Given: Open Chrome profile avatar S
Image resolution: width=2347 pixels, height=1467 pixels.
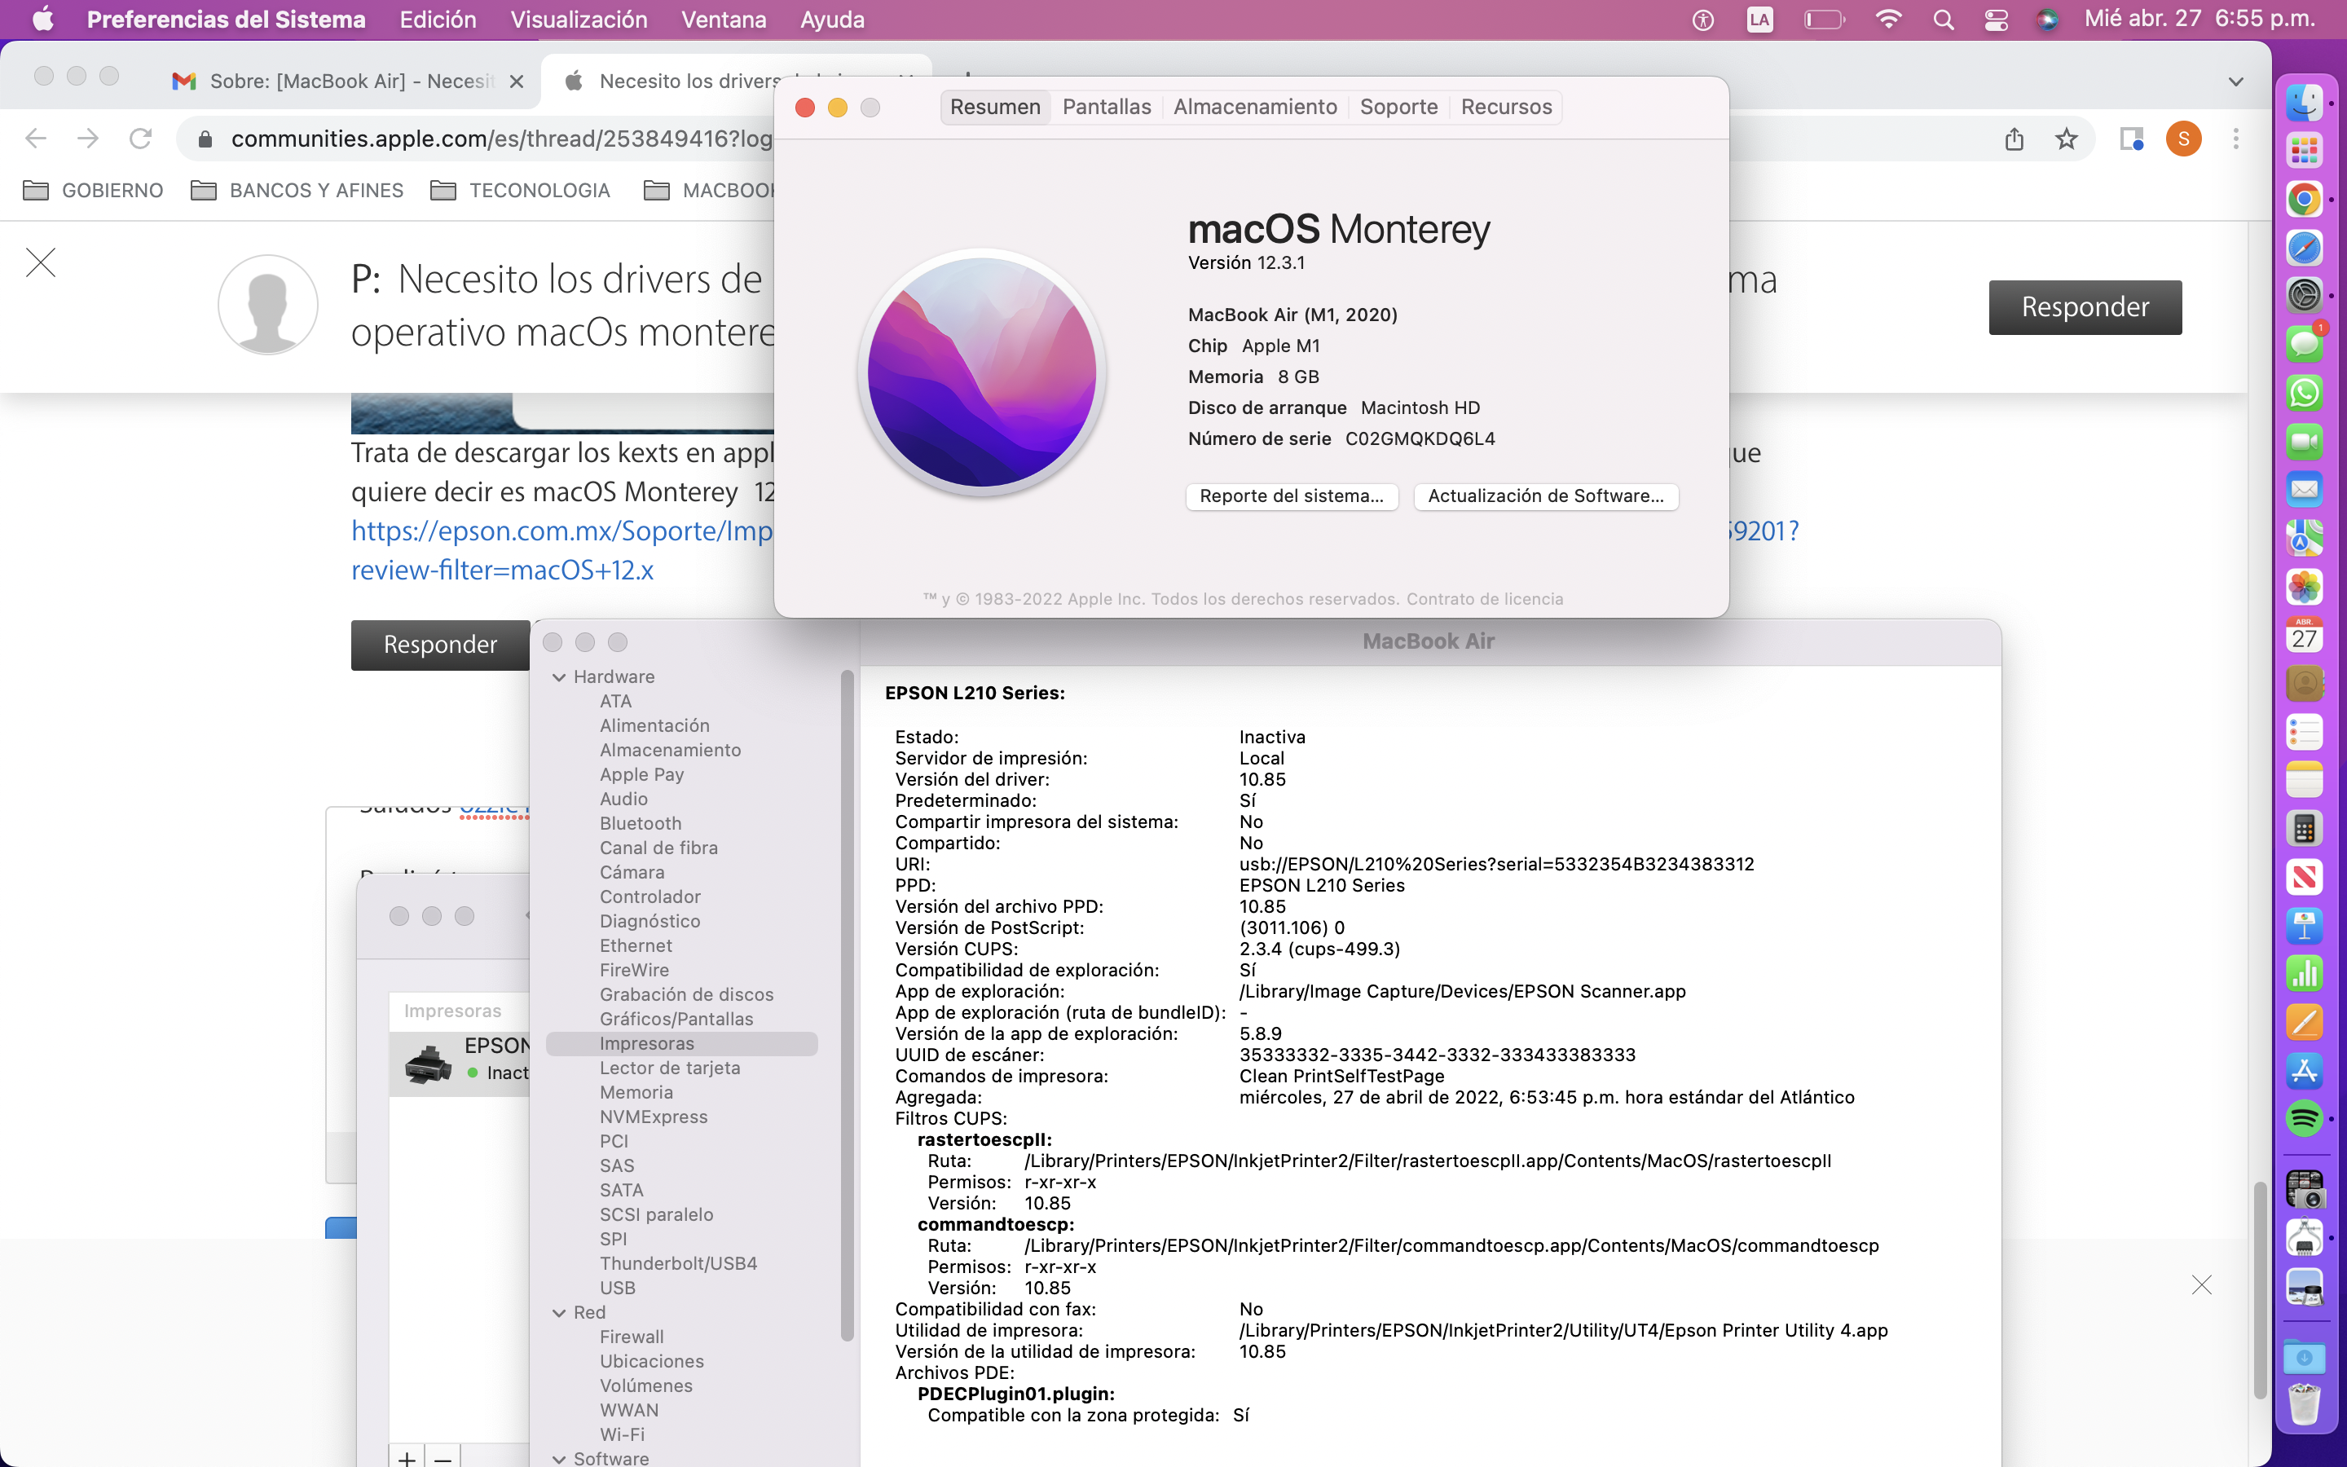Looking at the screenshot, I should 2183,139.
